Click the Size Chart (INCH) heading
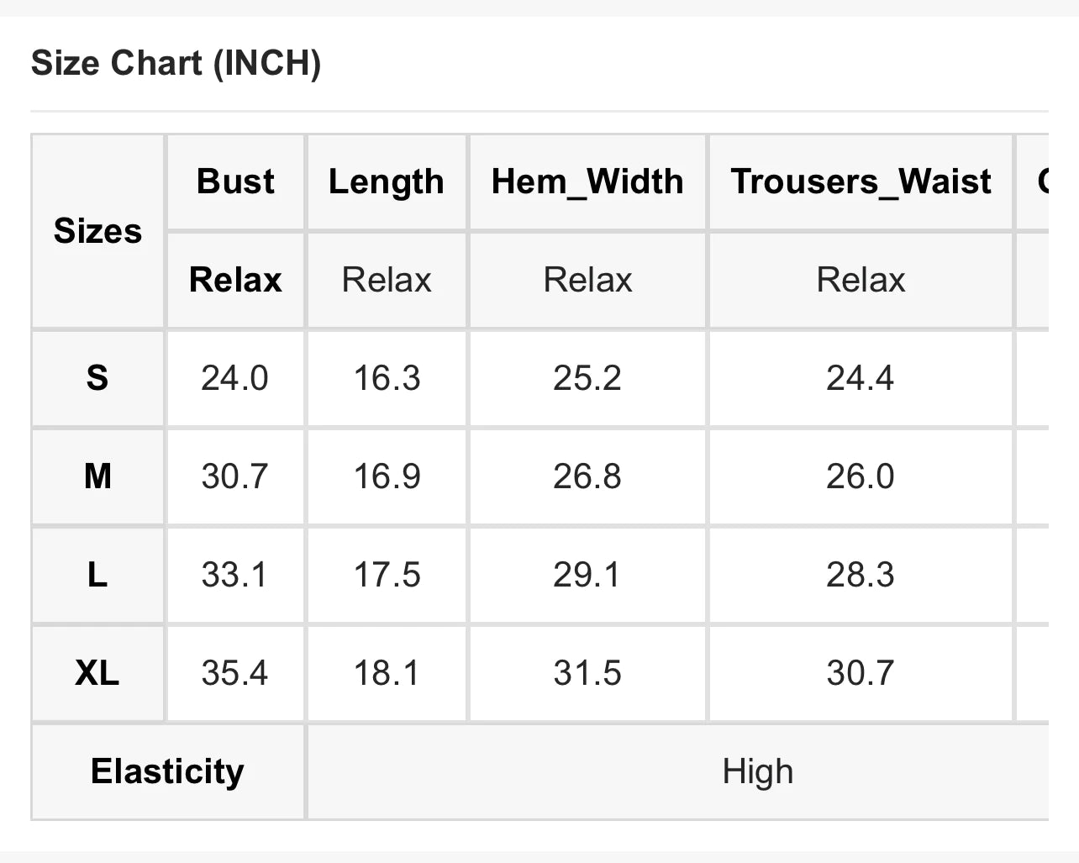 click(176, 64)
